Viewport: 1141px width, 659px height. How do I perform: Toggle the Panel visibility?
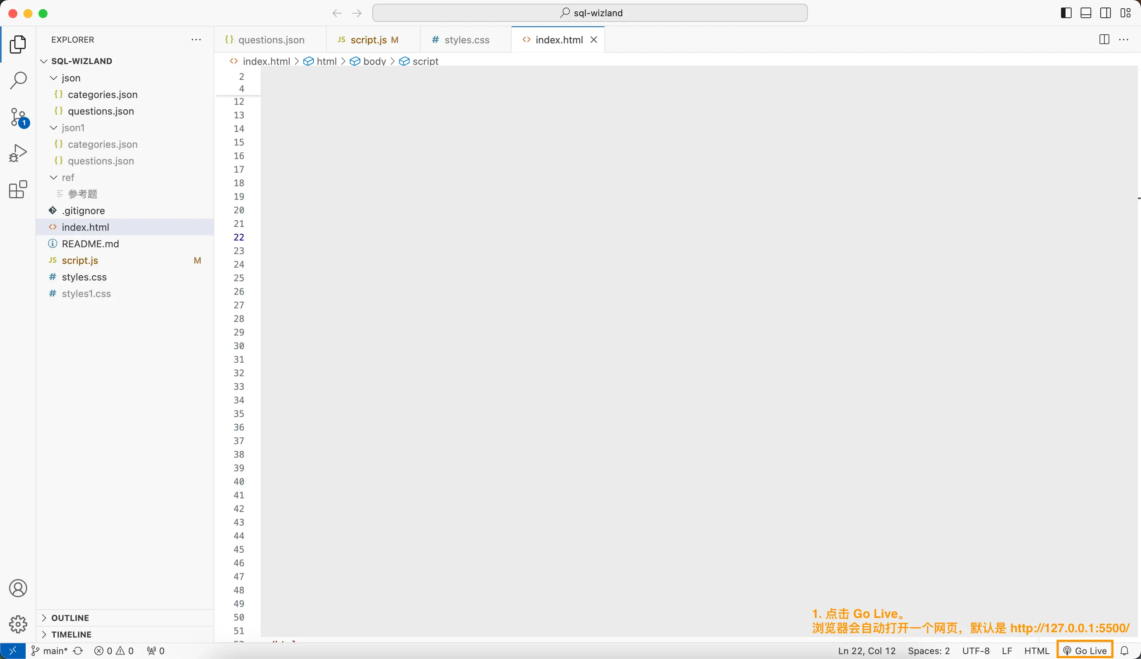coord(1086,13)
